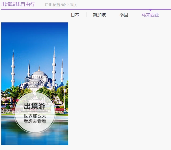Click the separator between 新加坡 and 泰国
The image size is (171, 150).
[x=113, y=15]
